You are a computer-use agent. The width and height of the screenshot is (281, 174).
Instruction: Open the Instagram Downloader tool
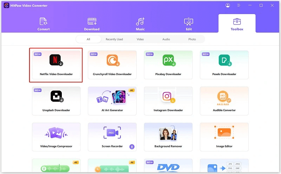tap(168, 102)
